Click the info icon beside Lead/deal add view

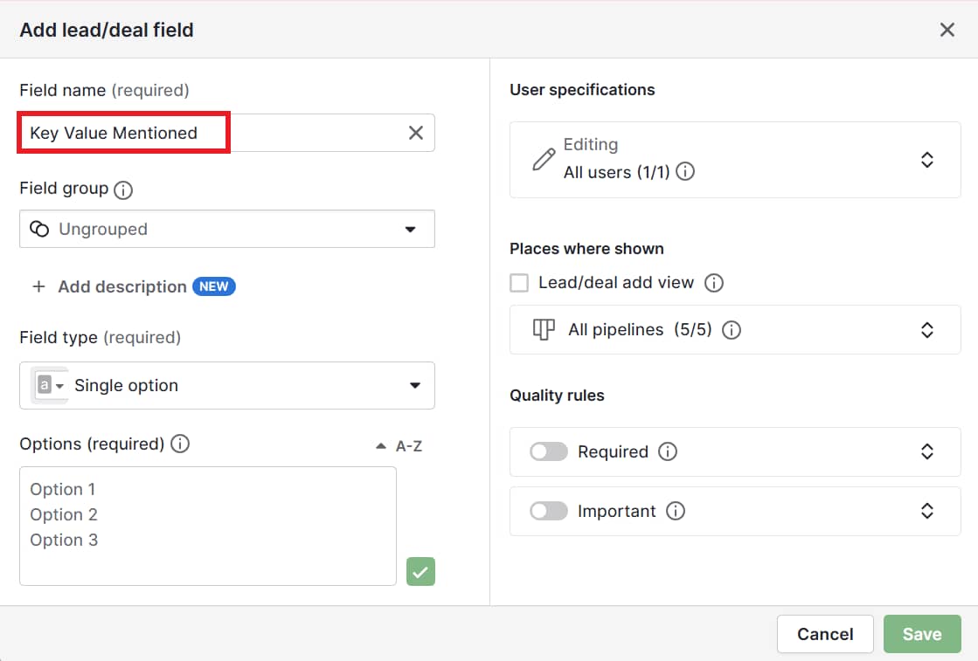pyautogui.click(x=713, y=282)
